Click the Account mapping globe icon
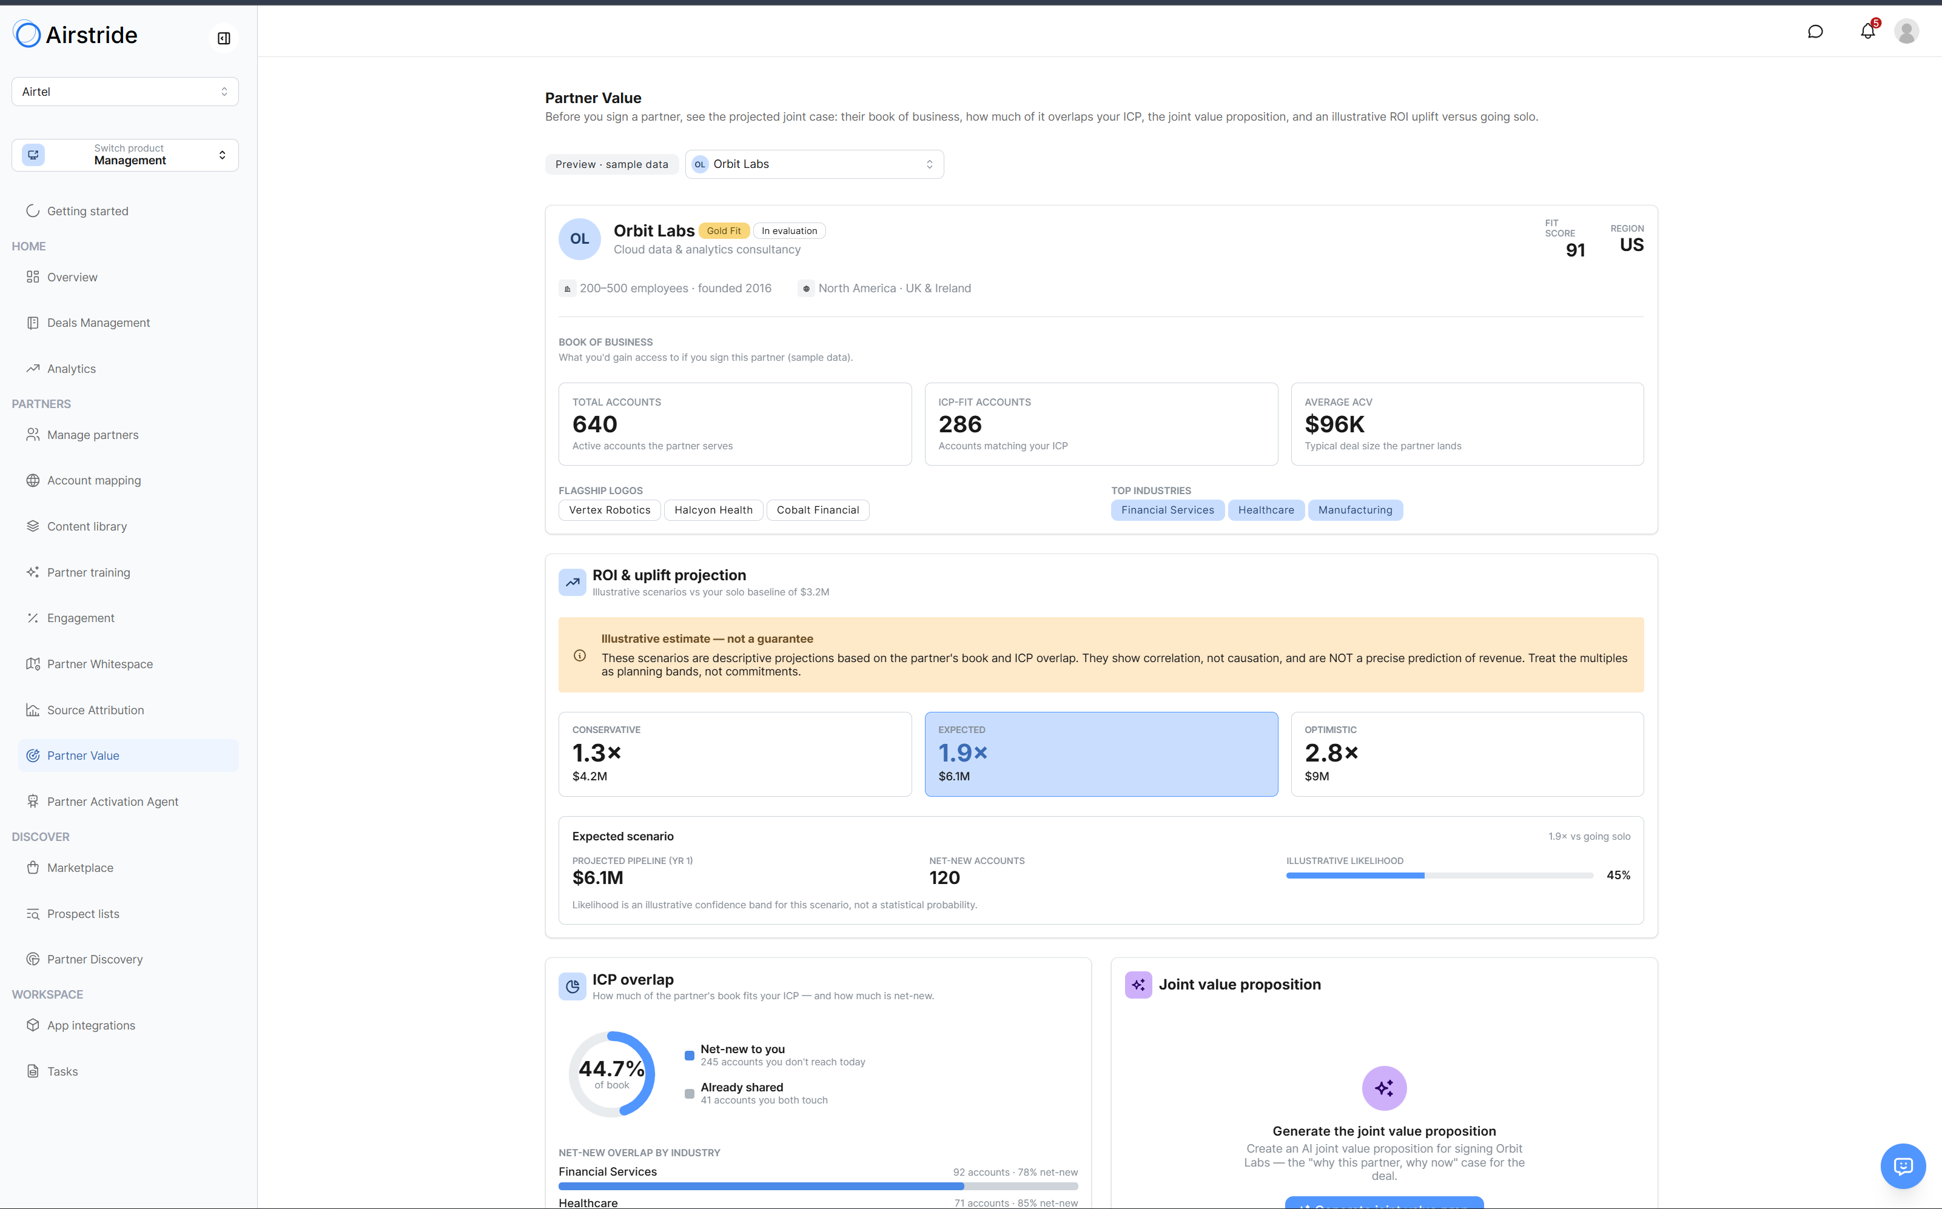The image size is (1942, 1209). tap(33, 481)
